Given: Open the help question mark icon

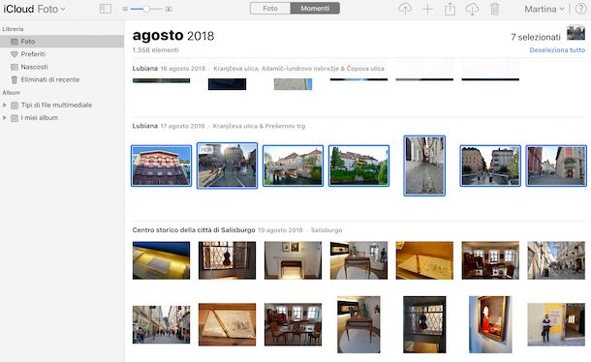Looking at the screenshot, I should 580,9.
